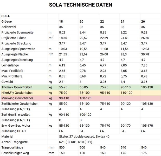Screen dimensions: 161x156
Task: Select the value '3,25' Gewicht cell
Action: 103,82
